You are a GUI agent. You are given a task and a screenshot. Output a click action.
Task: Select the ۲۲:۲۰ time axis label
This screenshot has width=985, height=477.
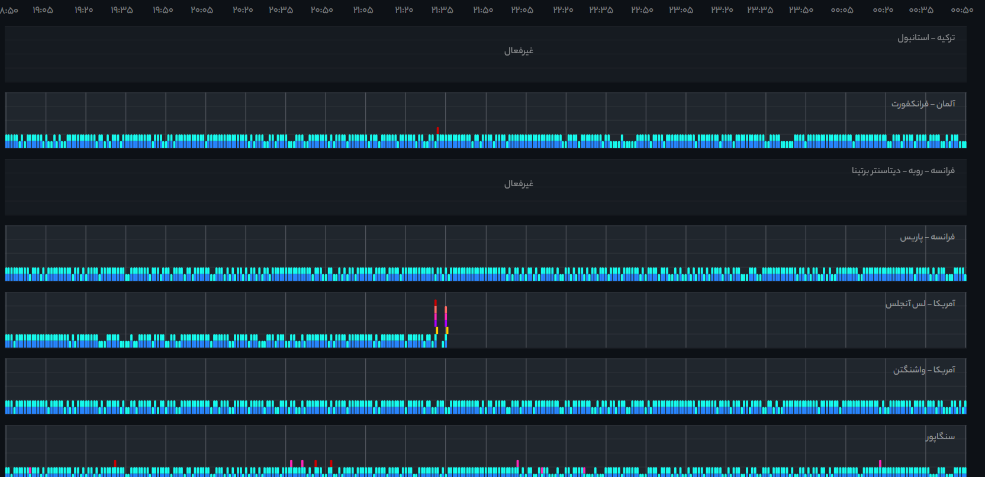point(563,10)
